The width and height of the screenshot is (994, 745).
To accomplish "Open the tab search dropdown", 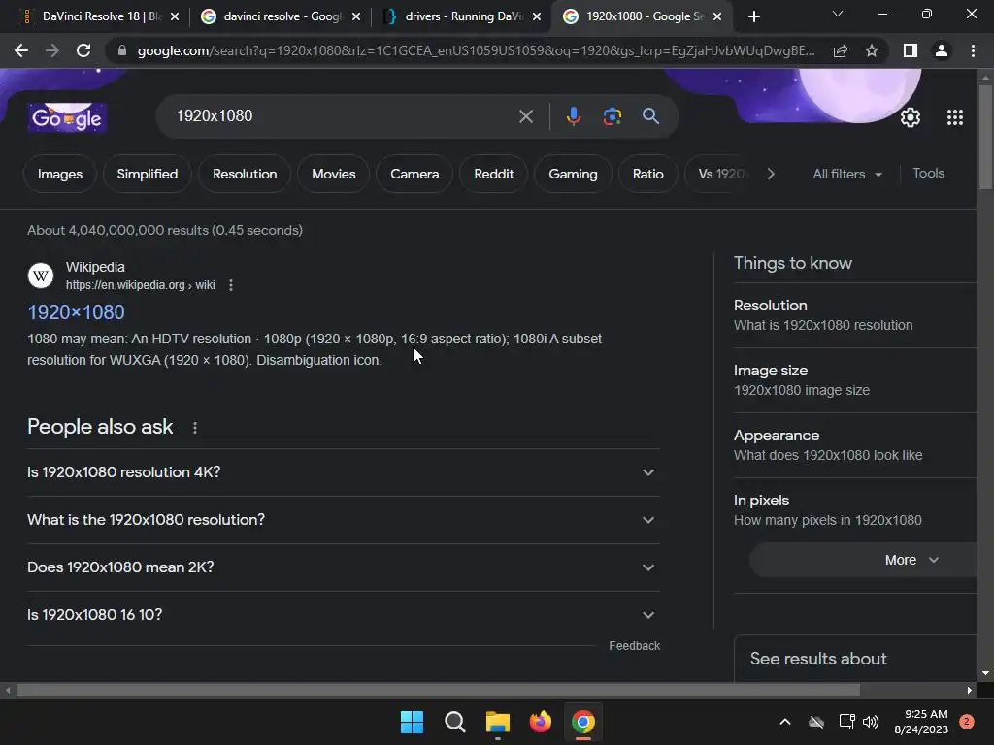I will [x=838, y=14].
